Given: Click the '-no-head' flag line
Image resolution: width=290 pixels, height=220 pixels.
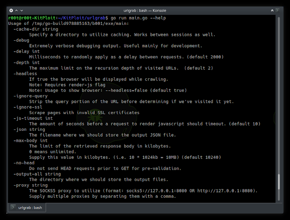Looking at the screenshot, I should [24, 163].
